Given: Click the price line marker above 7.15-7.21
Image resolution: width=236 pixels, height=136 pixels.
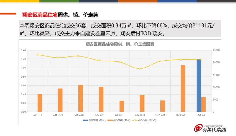Looking at the screenshot, I should (58, 58).
